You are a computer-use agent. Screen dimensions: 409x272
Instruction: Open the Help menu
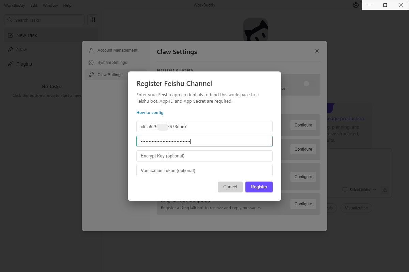coord(67,5)
